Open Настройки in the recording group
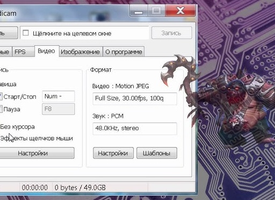 pyautogui.click(x=37, y=153)
